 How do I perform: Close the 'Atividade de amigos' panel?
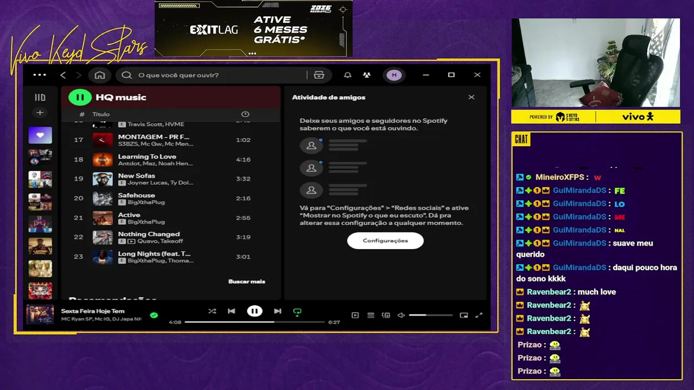pos(471,97)
